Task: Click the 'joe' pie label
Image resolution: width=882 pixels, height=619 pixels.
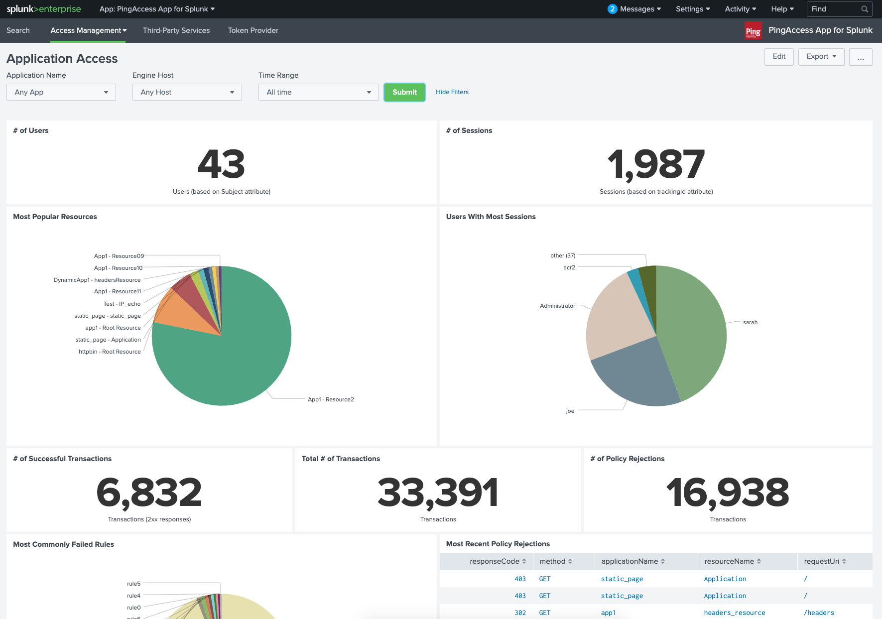Action: tap(570, 411)
